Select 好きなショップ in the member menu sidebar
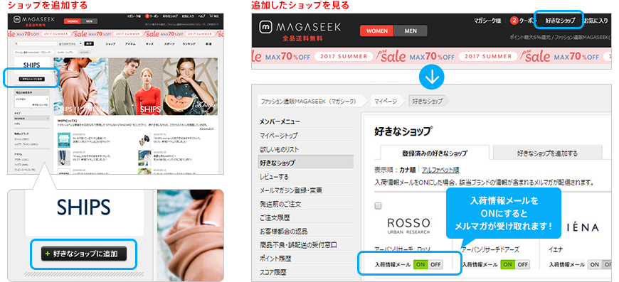The image size is (619, 282). point(305,162)
